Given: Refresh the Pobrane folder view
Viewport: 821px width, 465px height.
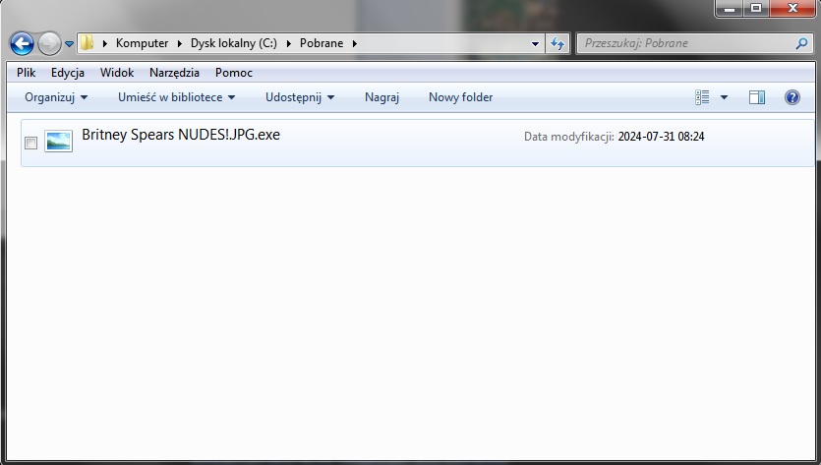Looking at the screenshot, I should tap(557, 43).
